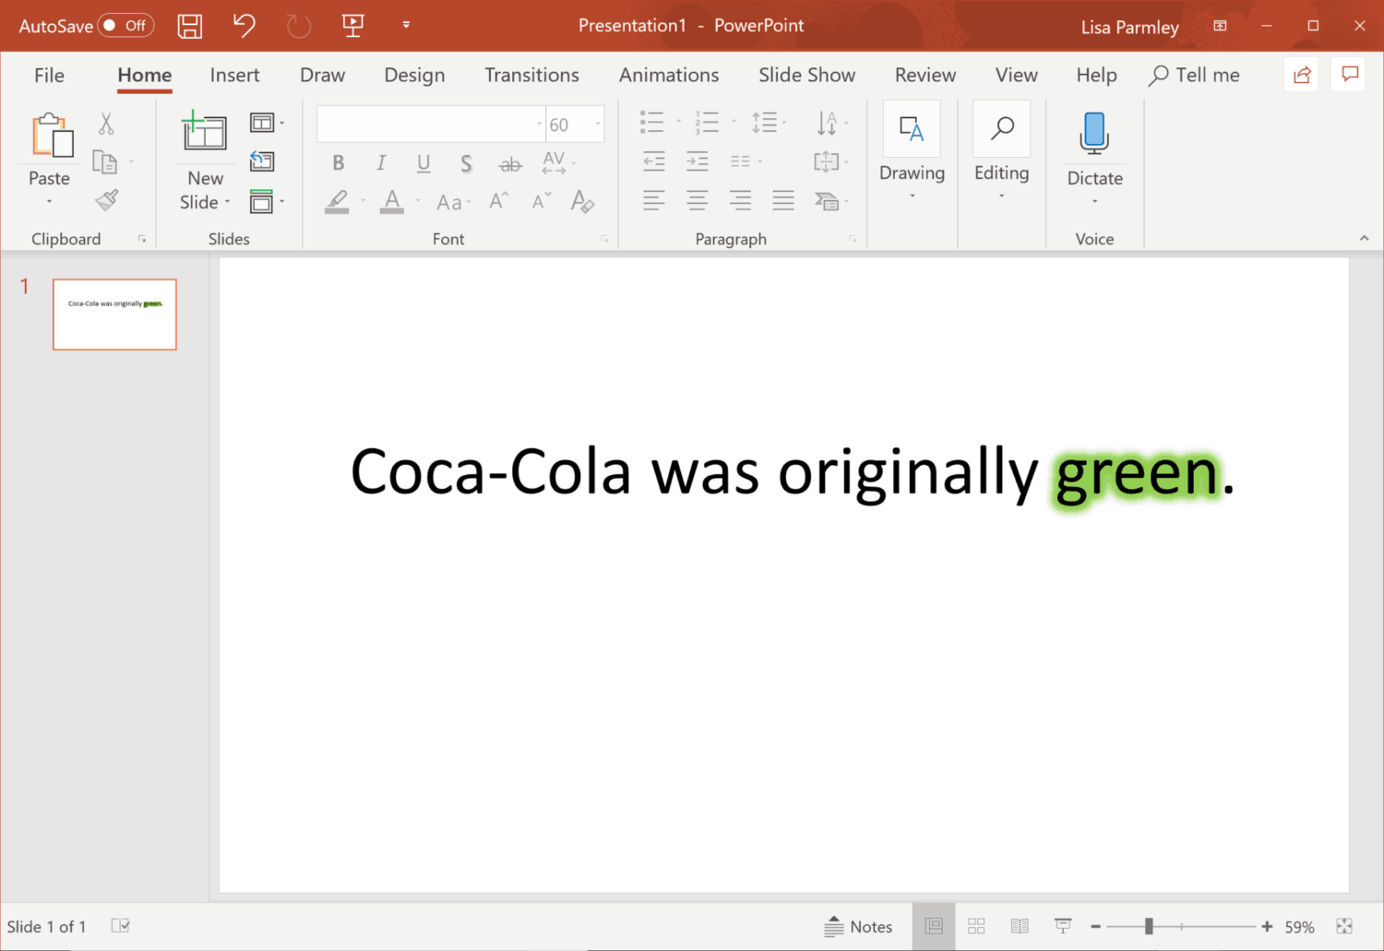Align text to the right
This screenshot has width=1384, height=951.
[740, 200]
